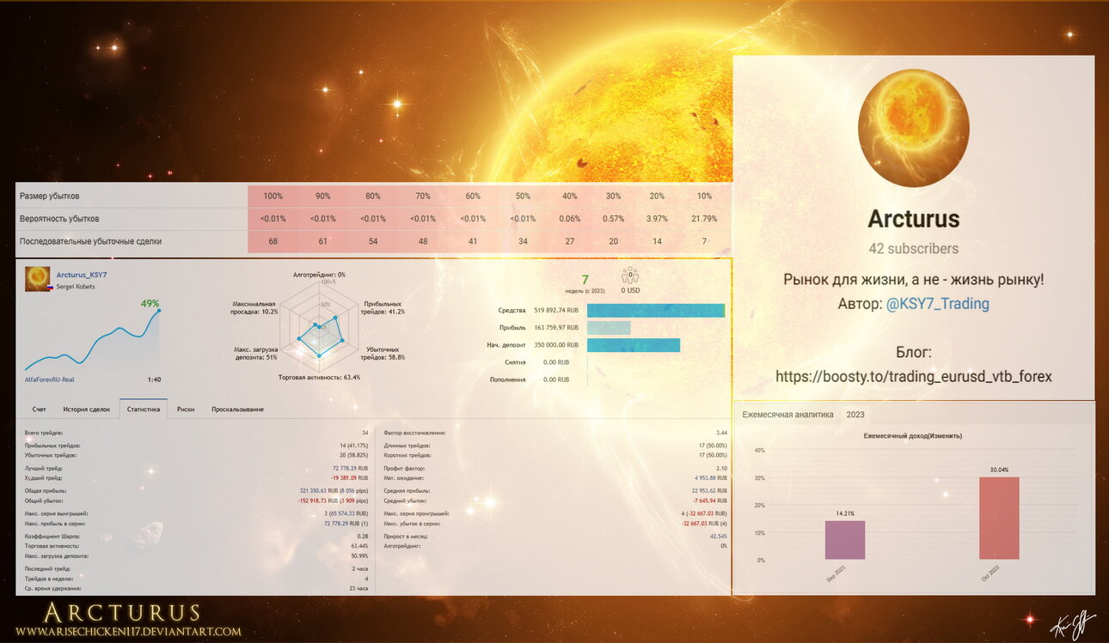Click the Ср. время удержания value 23 часа
Viewport: 1109px width, 643px height.
(x=359, y=588)
